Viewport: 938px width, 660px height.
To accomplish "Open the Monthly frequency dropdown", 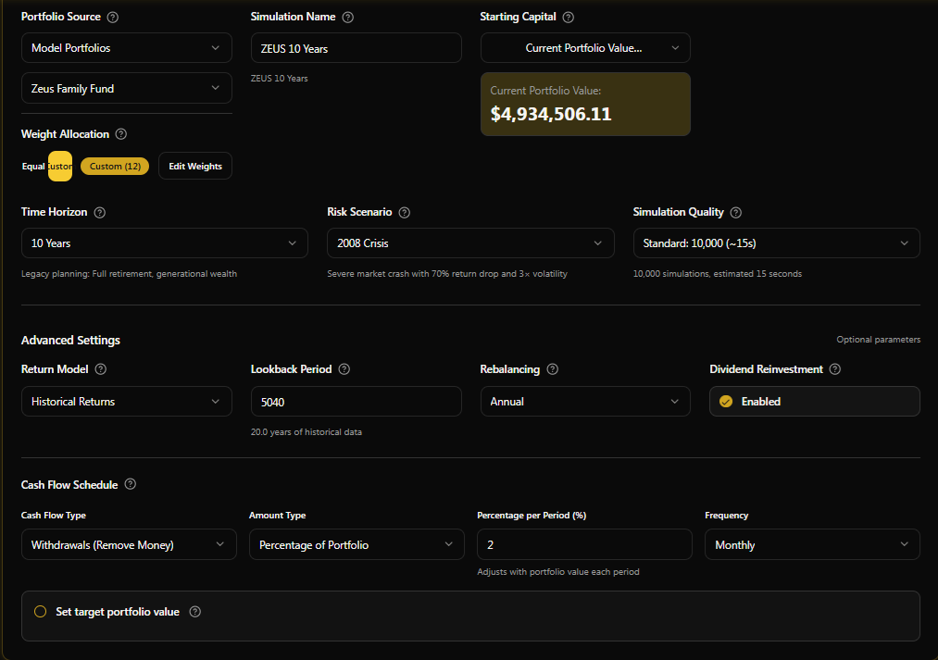I will tap(812, 544).
